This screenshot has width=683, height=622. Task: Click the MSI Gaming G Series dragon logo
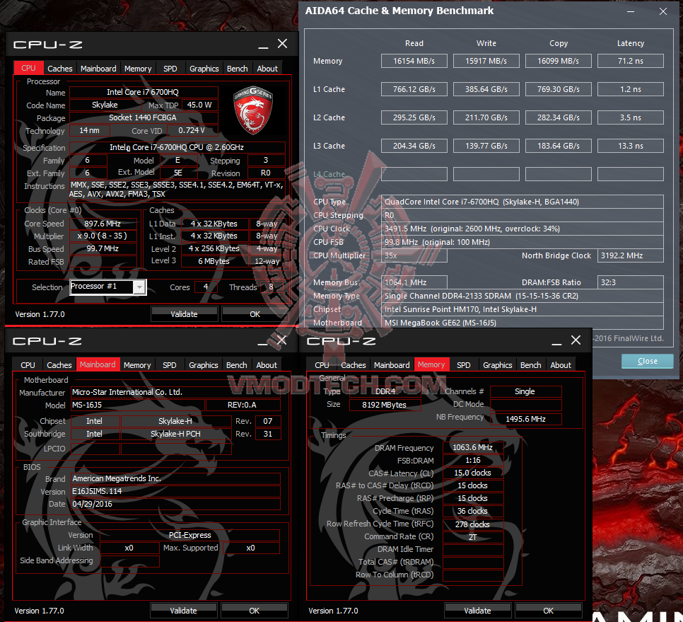tap(253, 110)
